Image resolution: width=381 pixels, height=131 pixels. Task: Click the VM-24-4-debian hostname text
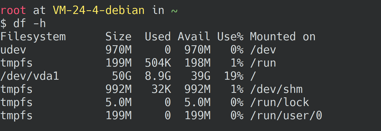coord(98,11)
